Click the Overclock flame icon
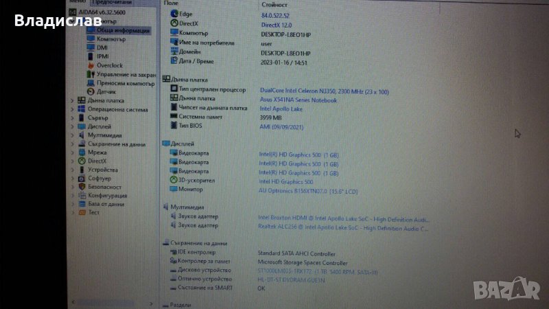The image size is (549, 309). [x=91, y=65]
